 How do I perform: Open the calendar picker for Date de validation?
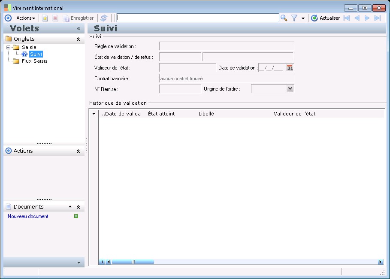click(290, 68)
